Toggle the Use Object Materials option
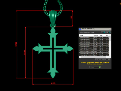Screen dimensions: 121x91 pyautogui.click(x=102, y=59)
